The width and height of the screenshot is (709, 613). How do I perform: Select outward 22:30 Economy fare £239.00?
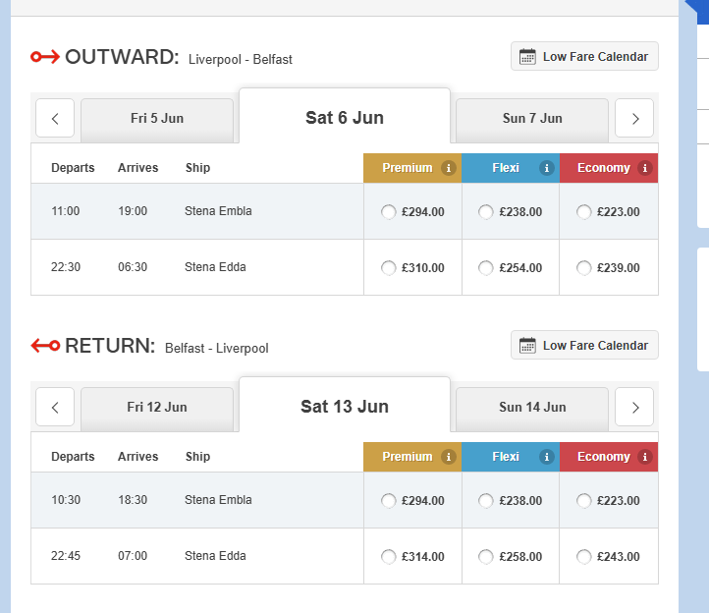click(584, 268)
